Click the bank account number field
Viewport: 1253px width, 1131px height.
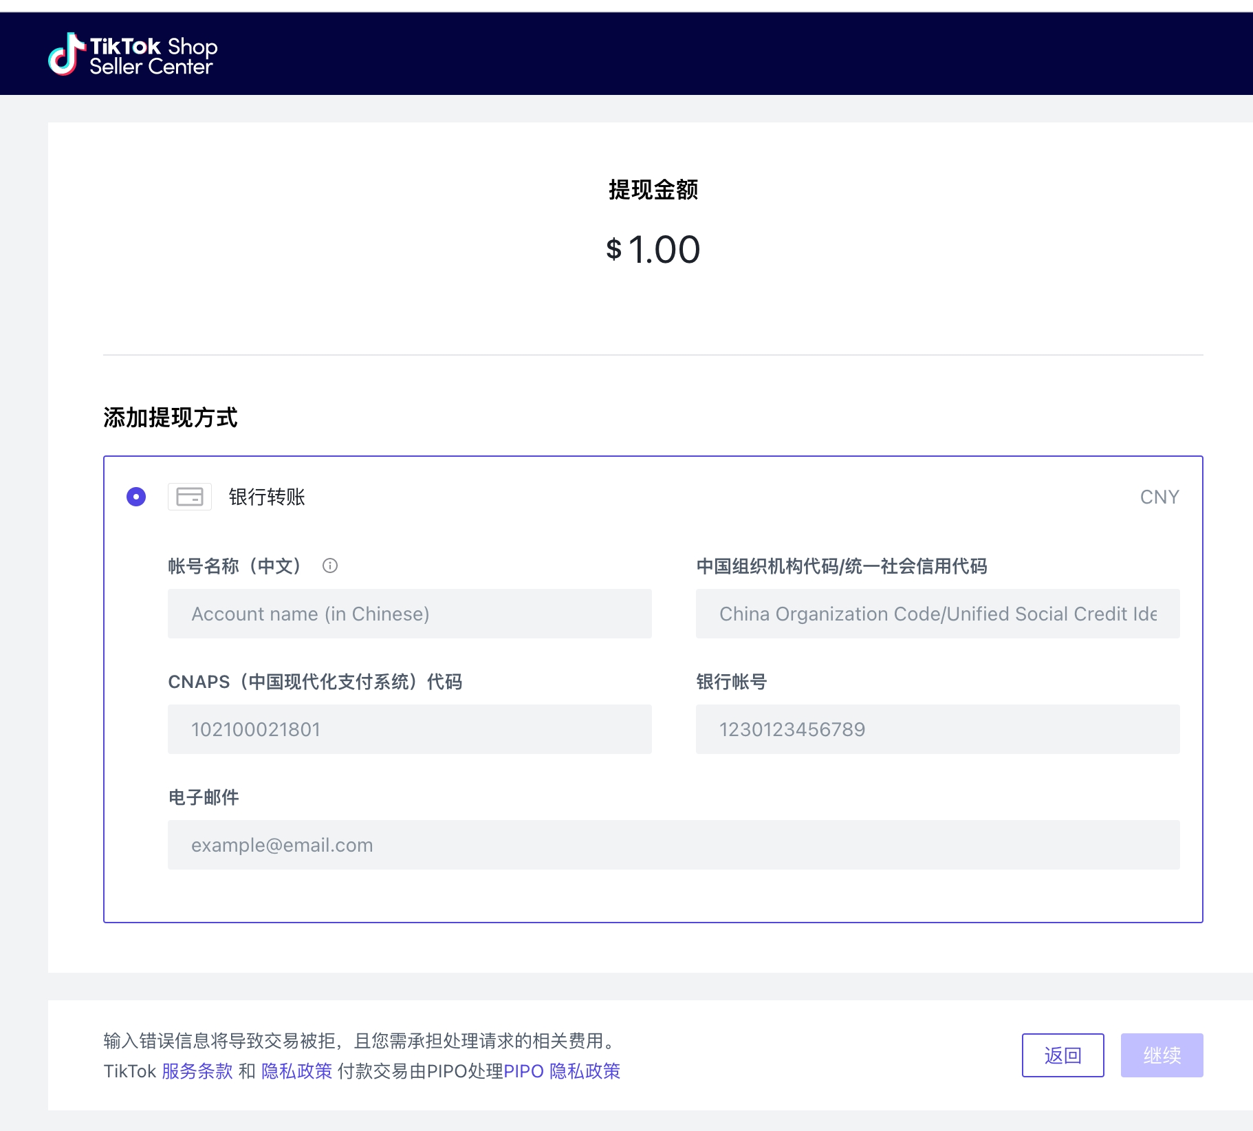(937, 729)
